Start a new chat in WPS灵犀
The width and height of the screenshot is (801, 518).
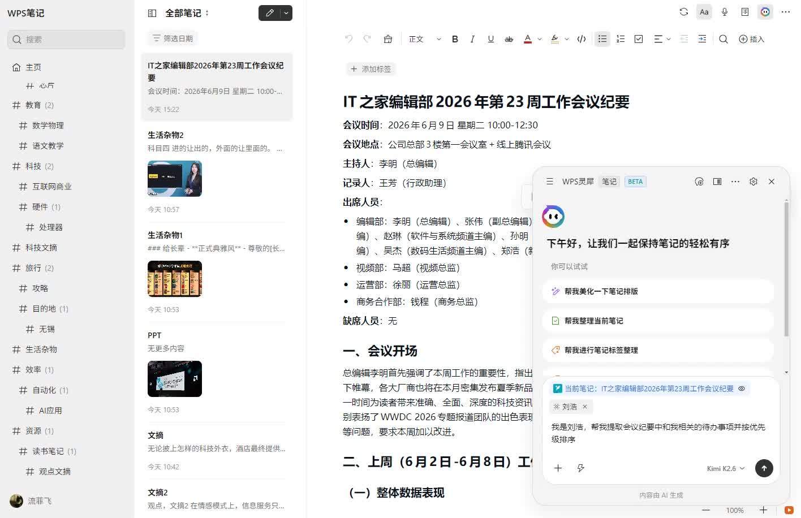tap(699, 182)
